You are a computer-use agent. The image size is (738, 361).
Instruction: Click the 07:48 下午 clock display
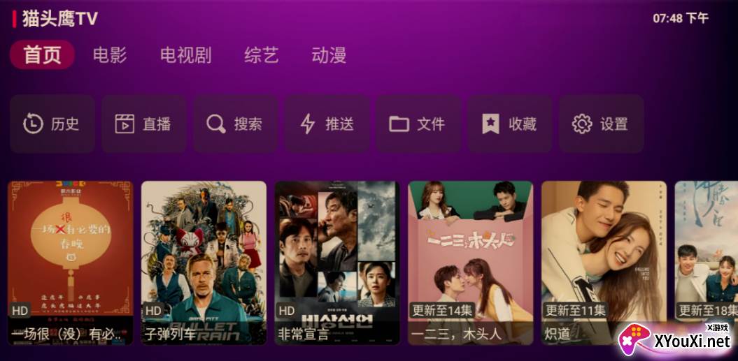click(681, 18)
